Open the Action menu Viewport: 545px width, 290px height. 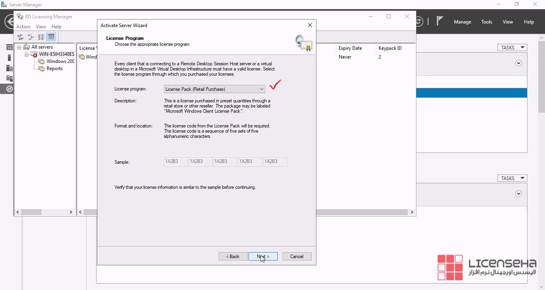(x=23, y=27)
